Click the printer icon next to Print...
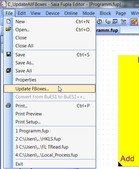139x169 pixels. [x=8, y=106]
